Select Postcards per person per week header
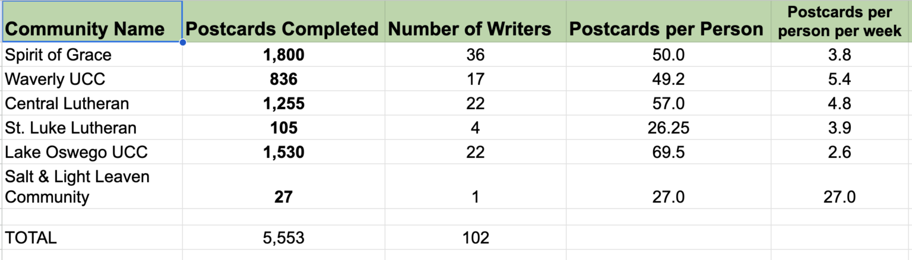 pyautogui.click(x=841, y=21)
